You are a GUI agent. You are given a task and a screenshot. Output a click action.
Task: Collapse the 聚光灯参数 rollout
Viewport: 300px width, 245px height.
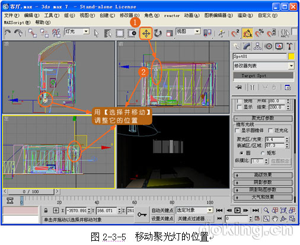pyautogui.click(x=263, y=118)
